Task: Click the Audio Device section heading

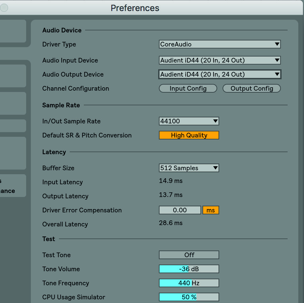Action: 62,30
